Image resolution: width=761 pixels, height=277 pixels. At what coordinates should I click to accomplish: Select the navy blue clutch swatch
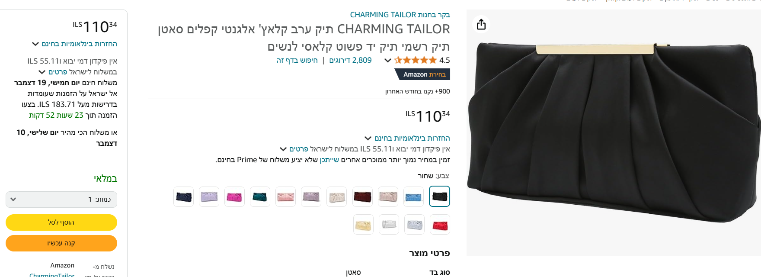pos(183,197)
